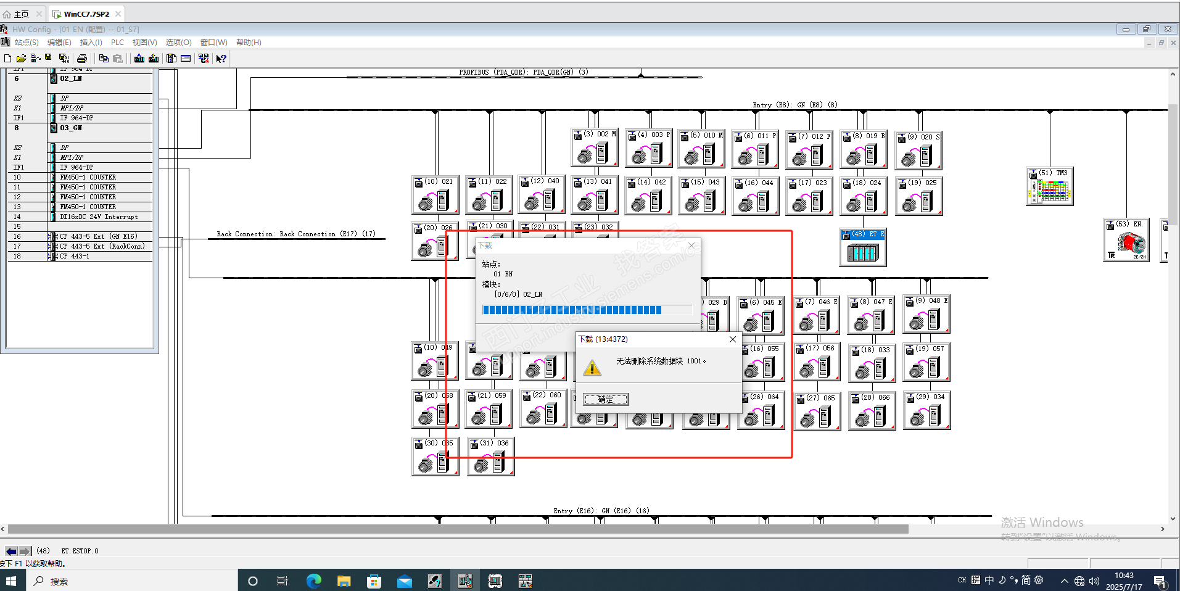This screenshot has height=591, width=1180.
Task: Show hidden system tray icons
Action: [1064, 581]
